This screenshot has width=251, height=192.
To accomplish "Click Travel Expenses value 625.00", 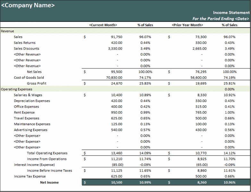I will [117, 118].
